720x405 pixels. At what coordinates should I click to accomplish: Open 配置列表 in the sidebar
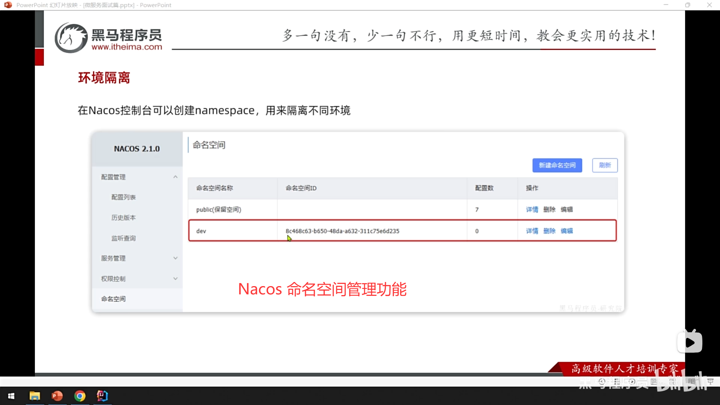tap(123, 197)
